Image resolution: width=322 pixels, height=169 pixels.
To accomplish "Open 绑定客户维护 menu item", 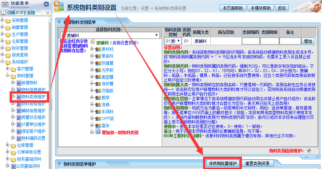I will click(34, 131).
